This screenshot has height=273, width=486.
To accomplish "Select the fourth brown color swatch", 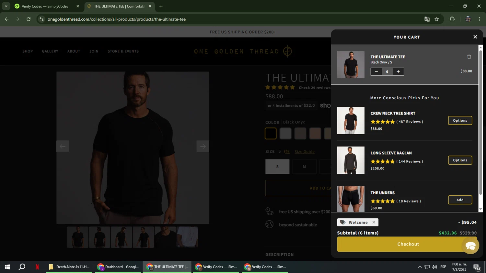I will (315, 133).
